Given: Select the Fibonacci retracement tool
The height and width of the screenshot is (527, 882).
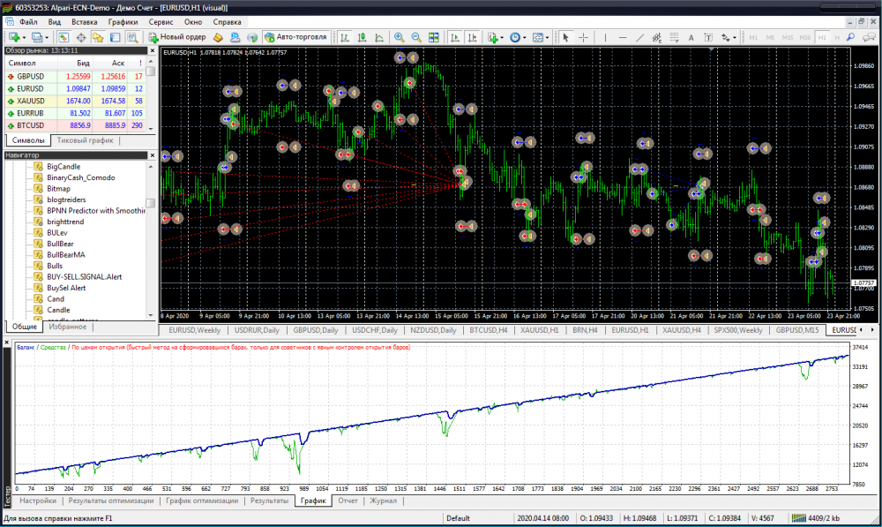Looking at the screenshot, I should tap(674, 37).
